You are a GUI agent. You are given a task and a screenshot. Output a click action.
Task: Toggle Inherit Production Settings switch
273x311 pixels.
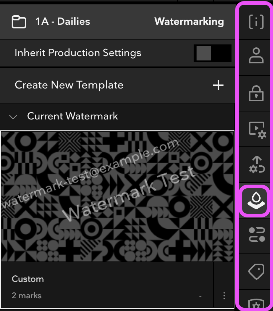(212, 53)
